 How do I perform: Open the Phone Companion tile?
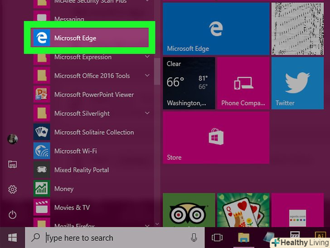[243, 83]
